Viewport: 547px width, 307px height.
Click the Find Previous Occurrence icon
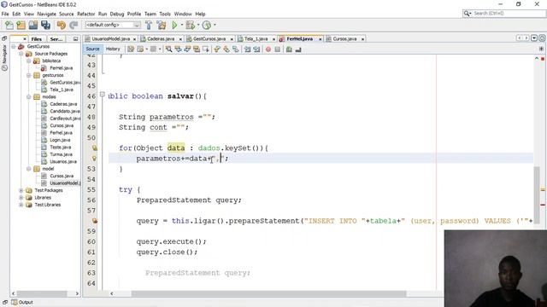pyautogui.click(x=179, y=49)
